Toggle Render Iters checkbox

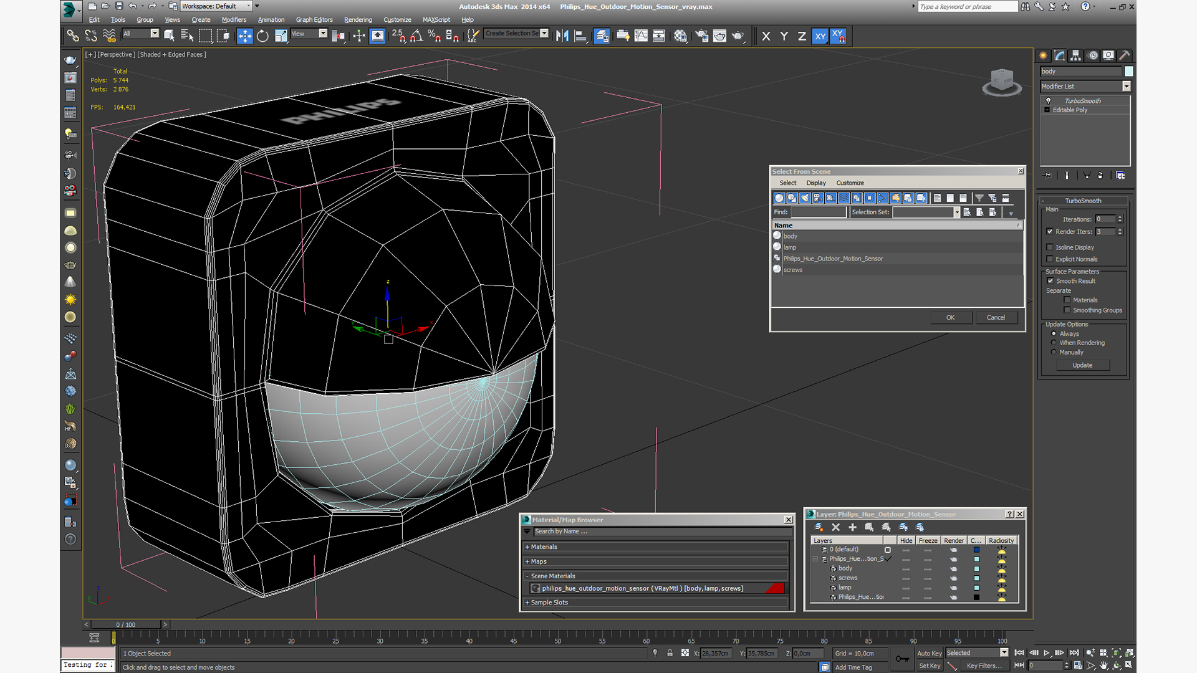pyautogui.click(x=1050, y=231)
